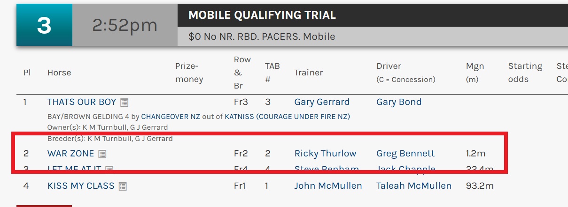Collapse details icon beside LET ME AT IT
This screenshot has width=568, height=207.
109,169
